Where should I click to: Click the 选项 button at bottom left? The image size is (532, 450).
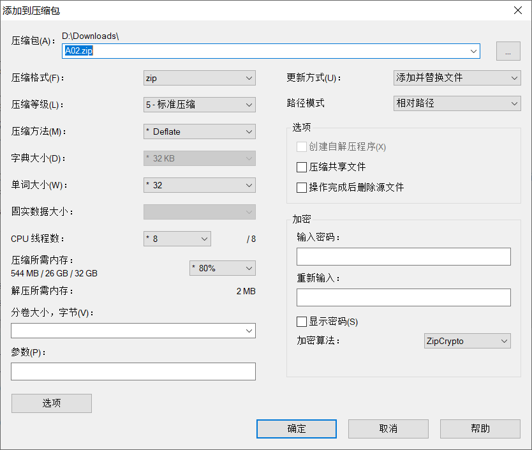[x=52, y=403]
